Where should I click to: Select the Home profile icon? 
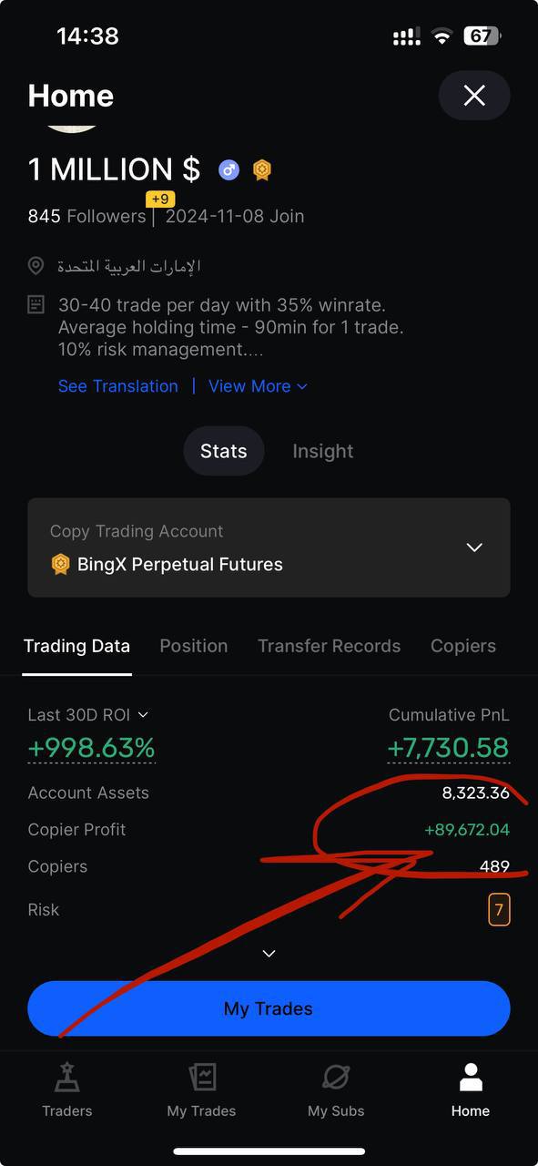[x=471, y=1079]
